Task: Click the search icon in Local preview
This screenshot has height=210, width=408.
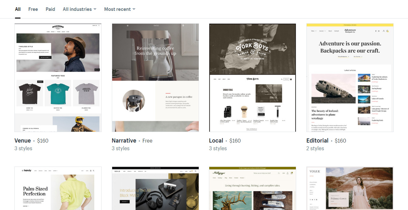Action: pos(281,79)
